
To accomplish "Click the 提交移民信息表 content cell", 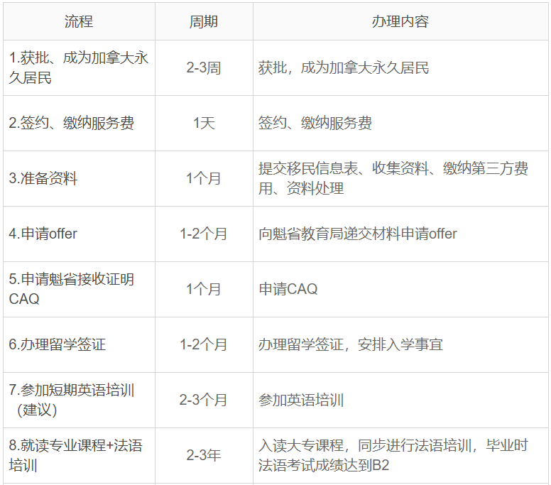I will click(x=393, y=179).
